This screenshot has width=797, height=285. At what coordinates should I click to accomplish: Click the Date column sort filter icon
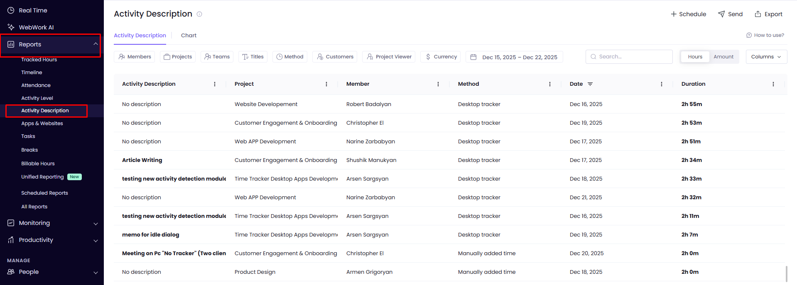[x=590, y=84]
